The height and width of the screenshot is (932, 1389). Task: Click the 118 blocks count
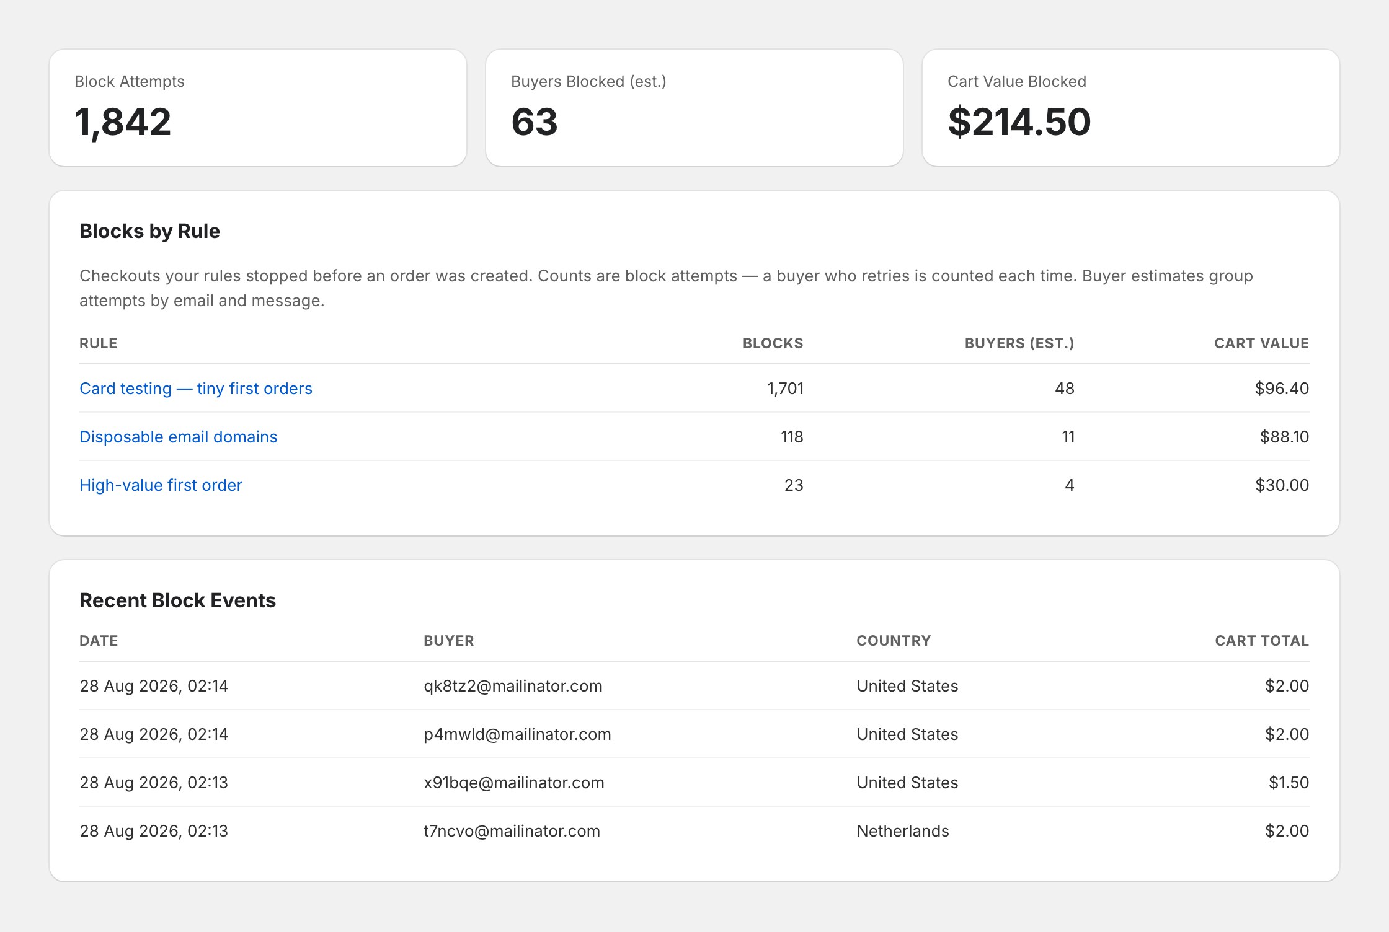tap(792, 437)
